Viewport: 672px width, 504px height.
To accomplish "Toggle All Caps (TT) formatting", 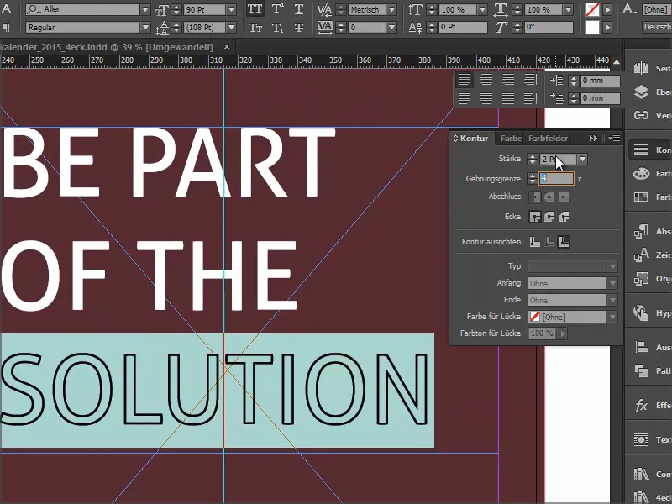I will tap(255, 9).
